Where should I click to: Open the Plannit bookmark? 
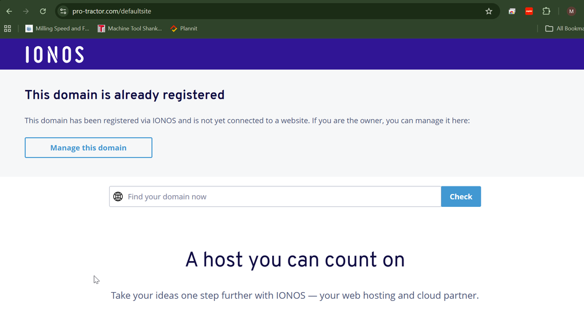184,28
